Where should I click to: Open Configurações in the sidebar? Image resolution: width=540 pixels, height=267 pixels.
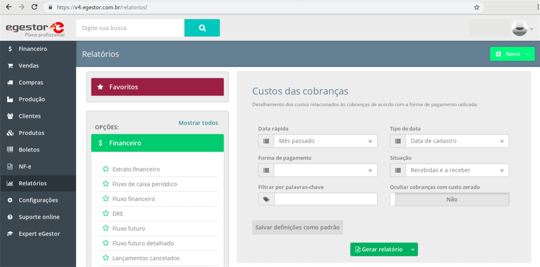(x=38, y=200)
